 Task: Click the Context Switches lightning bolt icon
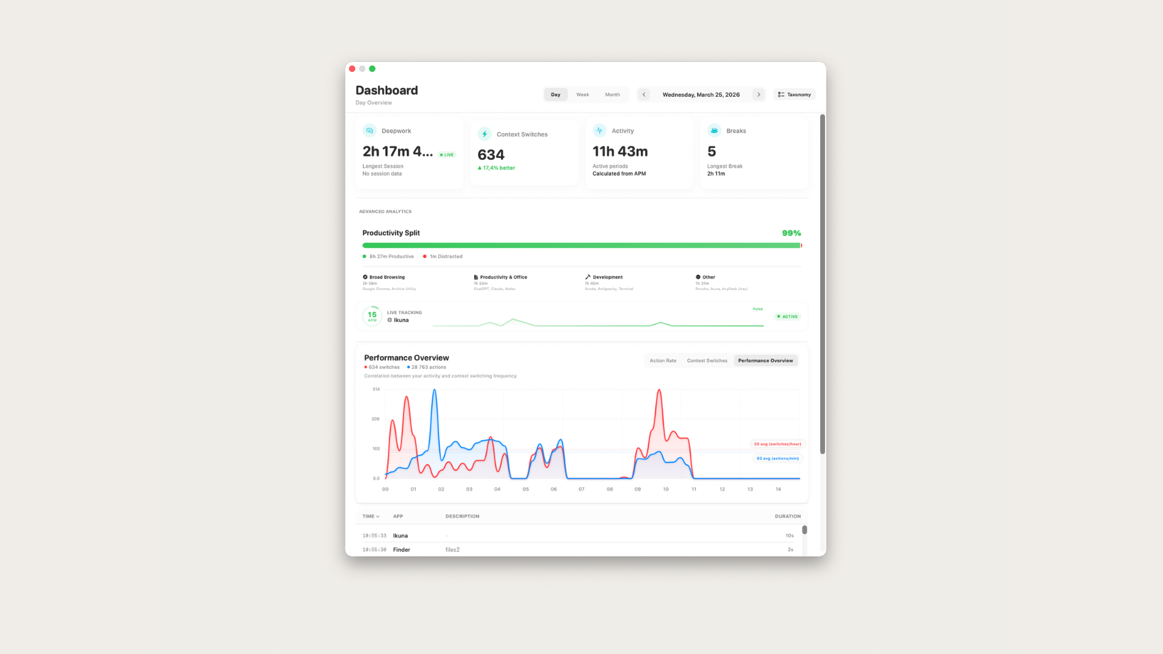[x=485, y=134]
